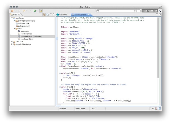
Task: Expand the packages folder
Action: [14, 21]
